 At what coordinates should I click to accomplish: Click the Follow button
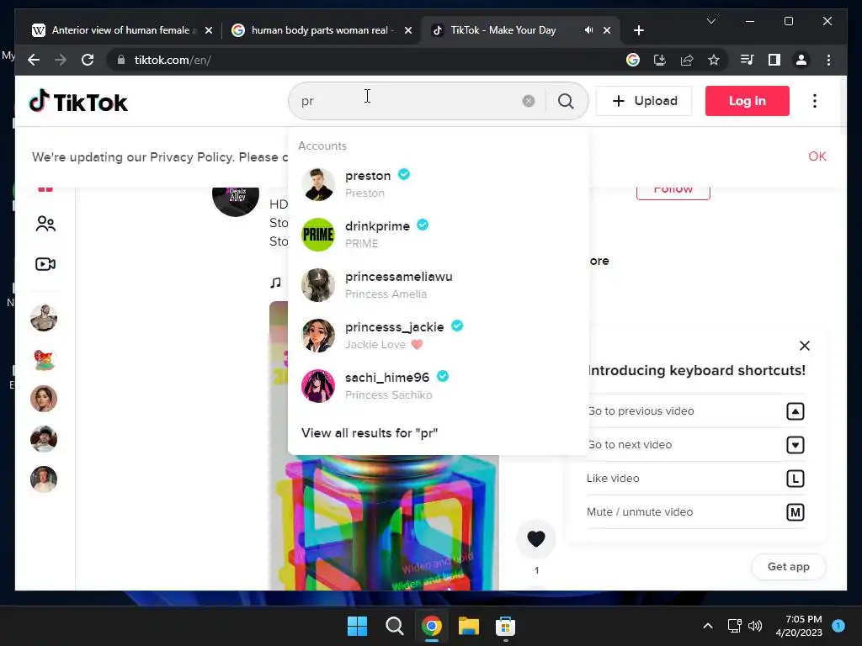pos(673,192)
